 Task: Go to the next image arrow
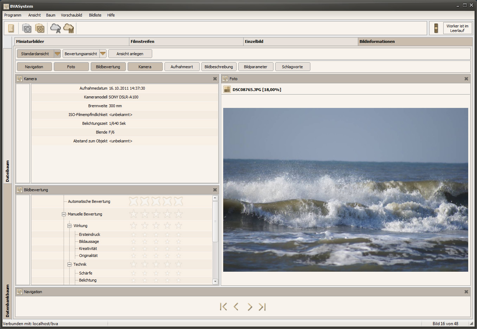click(250, 307)
